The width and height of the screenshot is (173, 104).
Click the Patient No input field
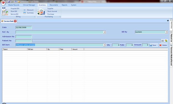pyautogui.click(x=24, y=41)
